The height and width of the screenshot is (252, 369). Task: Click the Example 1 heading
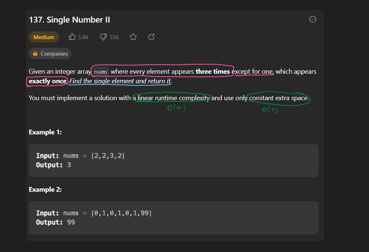(45, 132)
